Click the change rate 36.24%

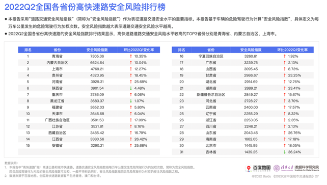[x=294, y=152]
